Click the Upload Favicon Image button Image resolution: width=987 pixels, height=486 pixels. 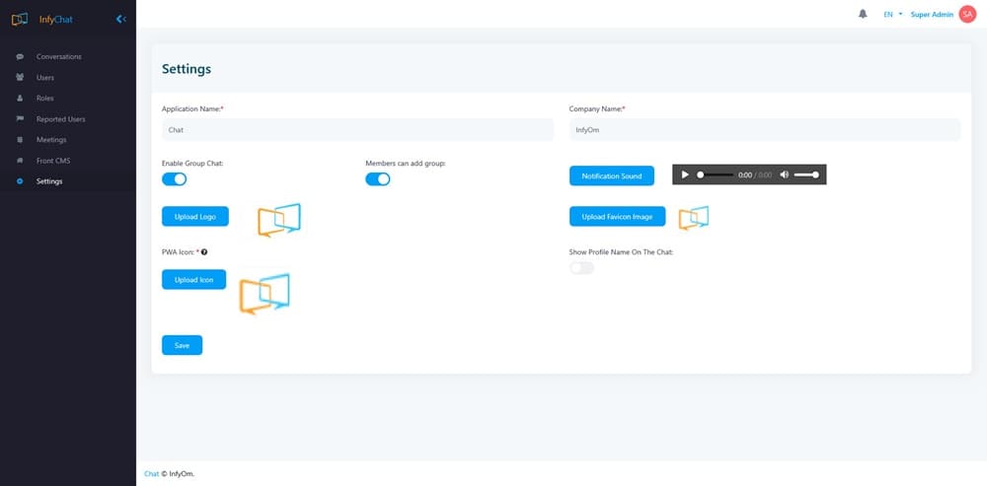tap(617, 216)
